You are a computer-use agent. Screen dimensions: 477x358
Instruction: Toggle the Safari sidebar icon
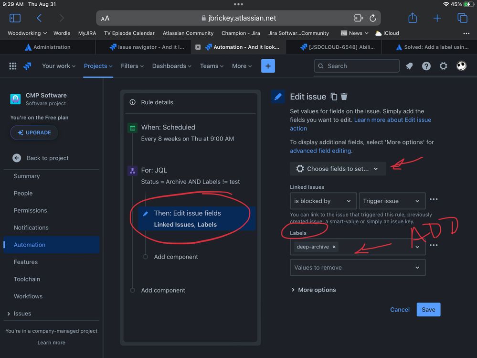(15, 18)
